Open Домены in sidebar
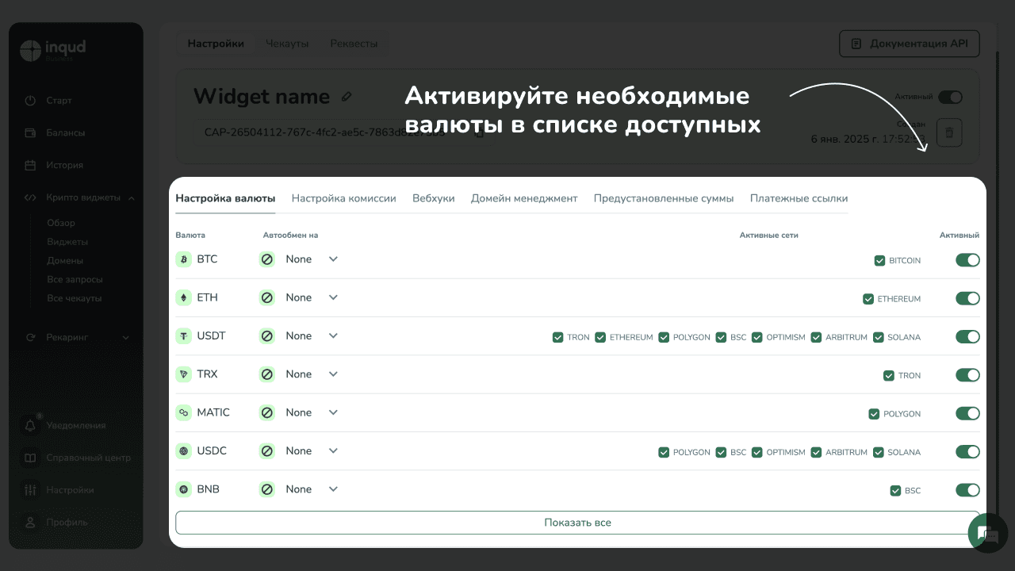The width and height of the screenshot is (1015, 571). (x=65, y=261)
